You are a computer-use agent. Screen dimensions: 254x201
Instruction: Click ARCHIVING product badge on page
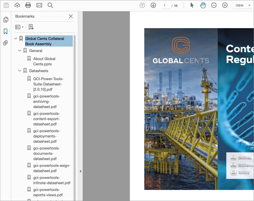241,158
